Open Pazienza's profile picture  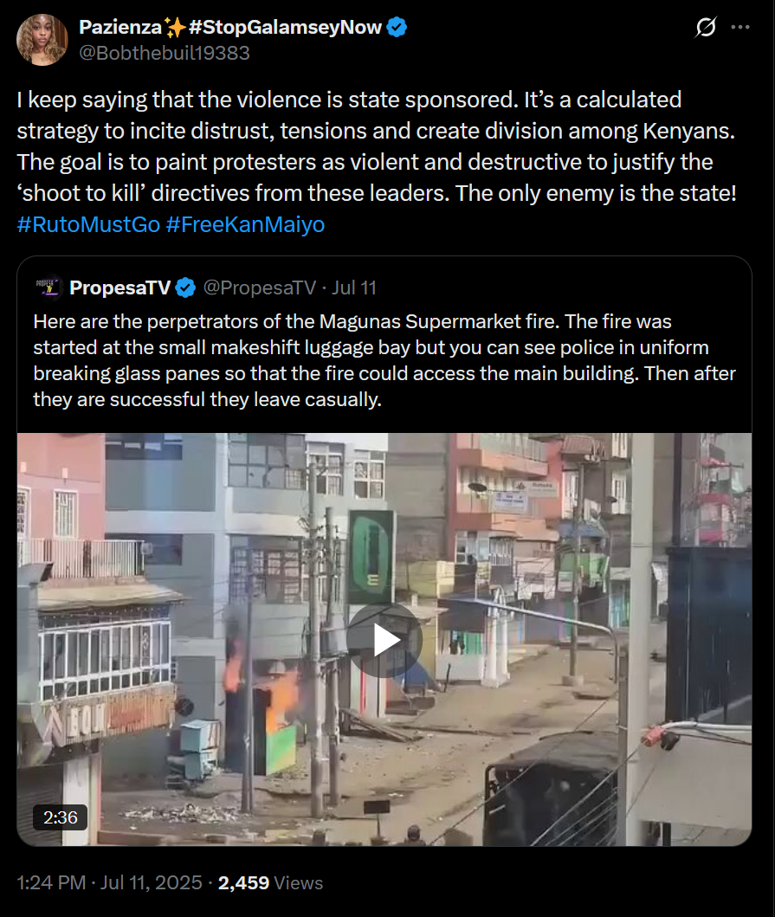pyautogui.click(x=42, y=40)
